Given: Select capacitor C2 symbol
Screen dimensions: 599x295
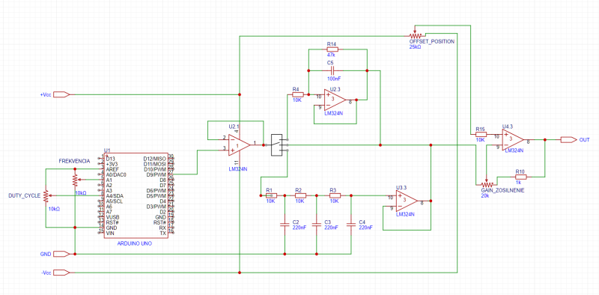Looking at the screenshot, I should tap(285, 224).
